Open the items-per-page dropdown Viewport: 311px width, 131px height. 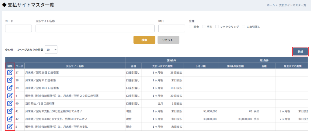tap(51, 49)
